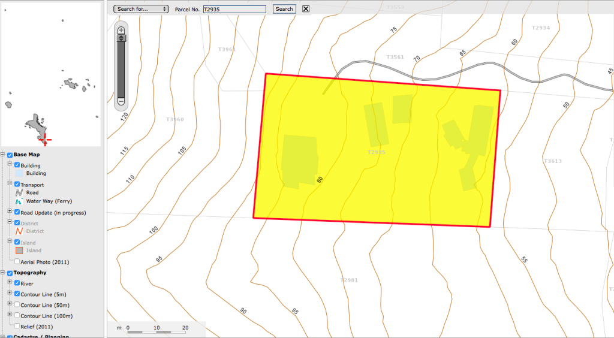Click the zoom in plus button
Screen dimensions: 614x338
coord(121,30)
